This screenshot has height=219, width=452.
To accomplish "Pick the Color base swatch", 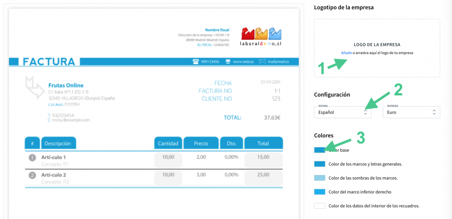I will pyautogui.click(x=319, y=150).
